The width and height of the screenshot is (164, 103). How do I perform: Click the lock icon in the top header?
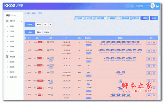136,6
